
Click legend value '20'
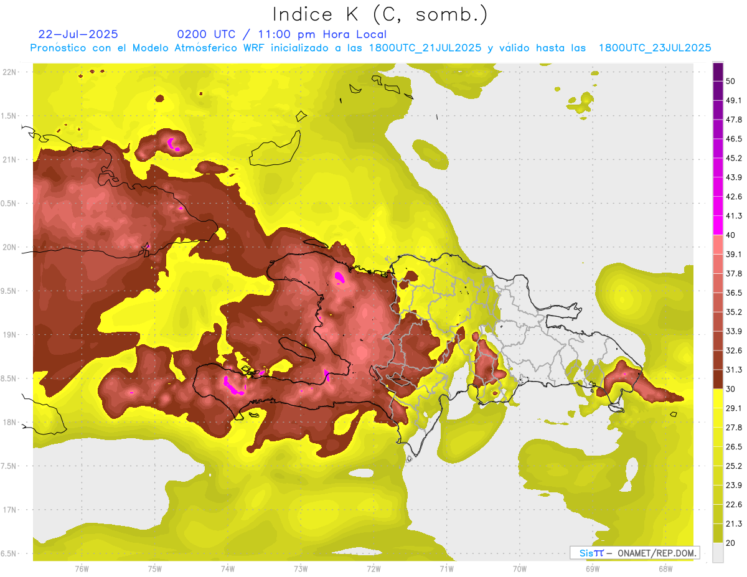[x=731, y=543]
